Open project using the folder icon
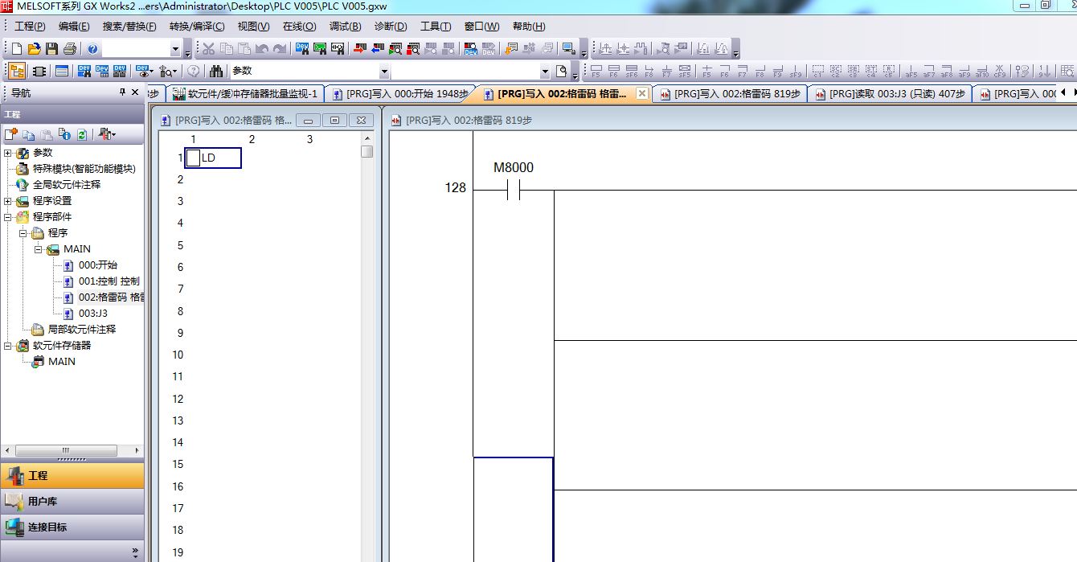This screenshot has height=562, width=1077. [x=34, y=49]
